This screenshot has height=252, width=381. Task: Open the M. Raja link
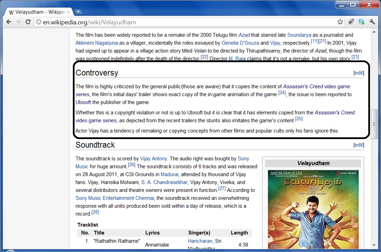[x=237, y=59]
